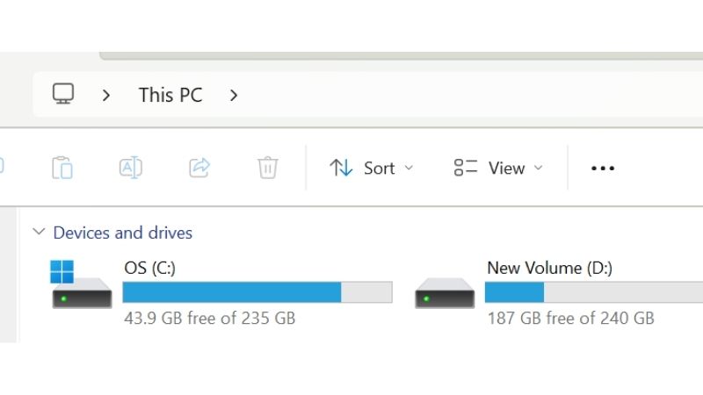703x395 pixels.
Task: Open the See more ellipsis menu
Action: coord(603,169)
